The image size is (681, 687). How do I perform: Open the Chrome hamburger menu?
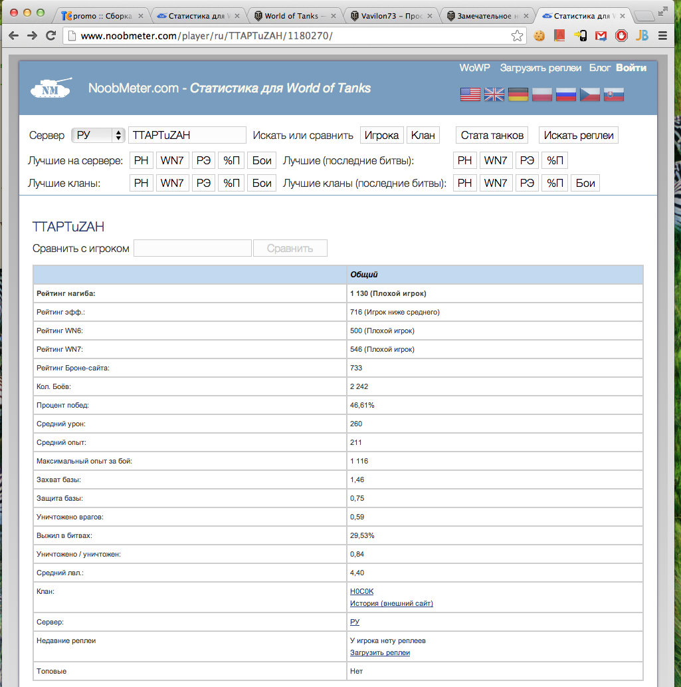coord(662,36)
